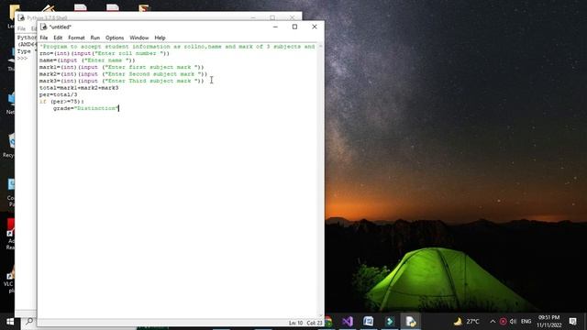This screenshot has height=330, width=587.
Task: Click the line per=total/3
Action: click(x=59, y=94)
